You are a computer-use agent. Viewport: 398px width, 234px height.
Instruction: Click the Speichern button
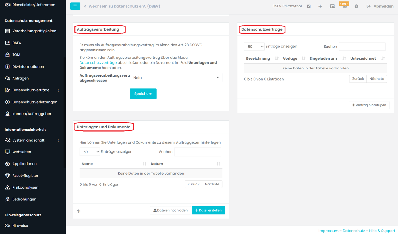[143, 94]
